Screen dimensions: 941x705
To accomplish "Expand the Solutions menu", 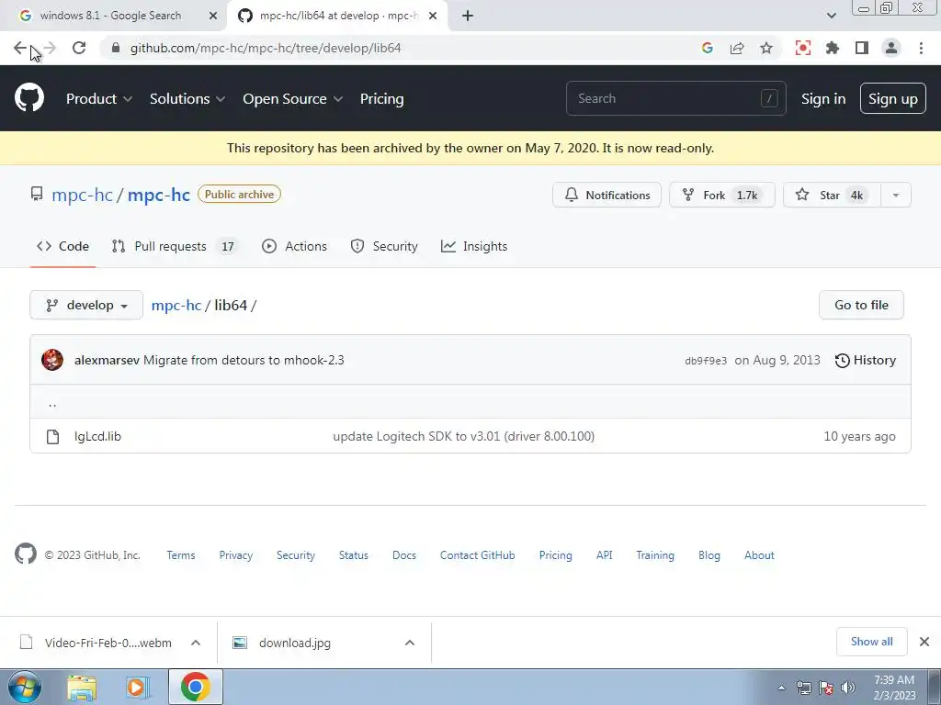I will click(187, 99).
